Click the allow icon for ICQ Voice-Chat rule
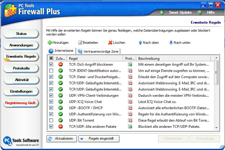Viewport: 225px width, 150px height. click(x=60, y=102)
